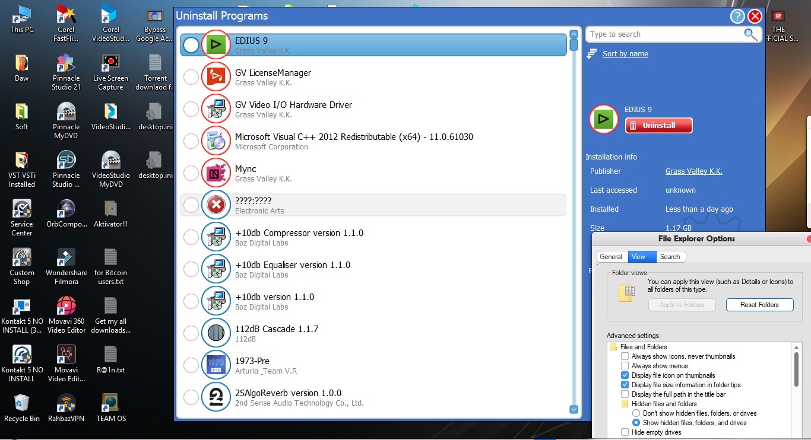
Task: Click the Microsoft Visual C++ 2012 Redistributable icon
Action: click(x=216, y=141)
